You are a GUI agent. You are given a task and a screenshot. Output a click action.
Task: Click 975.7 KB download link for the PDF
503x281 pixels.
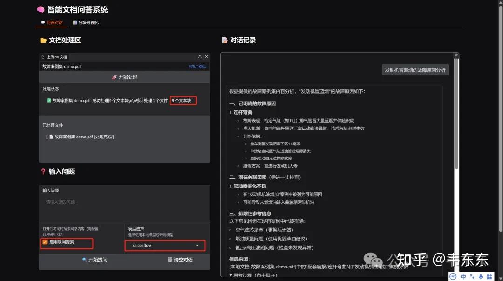point(197,66)
